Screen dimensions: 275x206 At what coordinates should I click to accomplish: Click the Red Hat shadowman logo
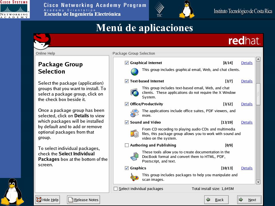click(42, 41)
